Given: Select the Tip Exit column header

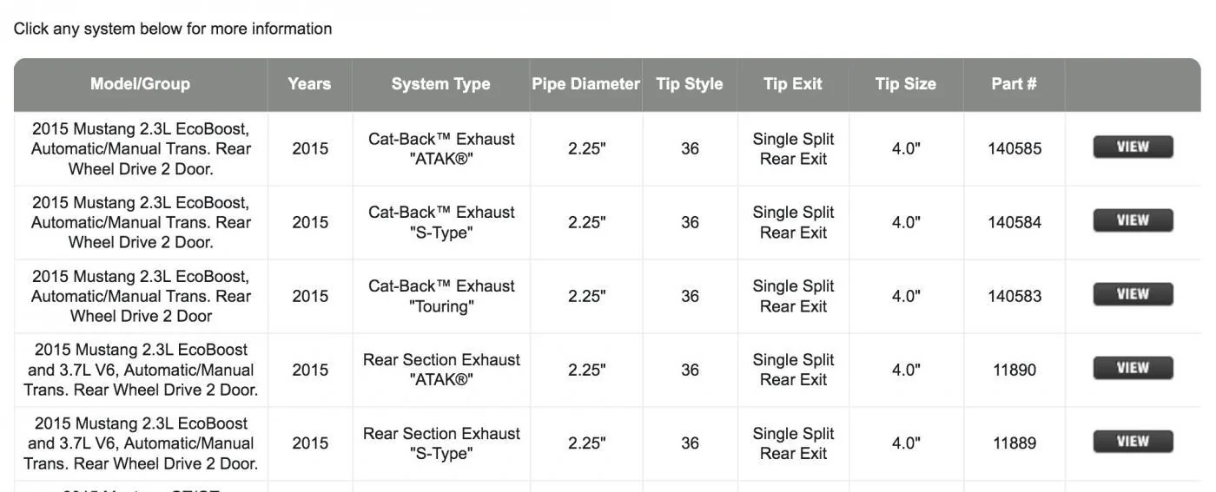Looking at the screenshot, I should click(x=793, y=84).
